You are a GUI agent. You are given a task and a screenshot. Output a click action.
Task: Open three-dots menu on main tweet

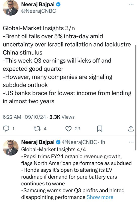(131, 4)
